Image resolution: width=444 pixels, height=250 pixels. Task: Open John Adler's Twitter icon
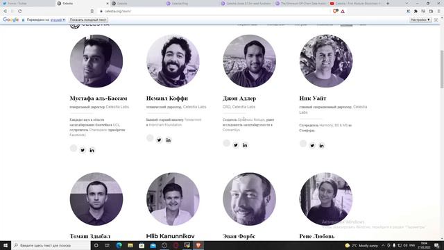click(x=236, y=145)
